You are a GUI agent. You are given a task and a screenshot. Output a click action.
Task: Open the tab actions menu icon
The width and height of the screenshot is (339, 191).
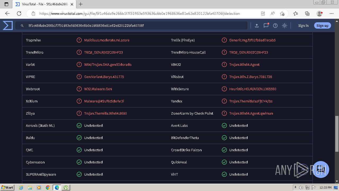(6, 4)
